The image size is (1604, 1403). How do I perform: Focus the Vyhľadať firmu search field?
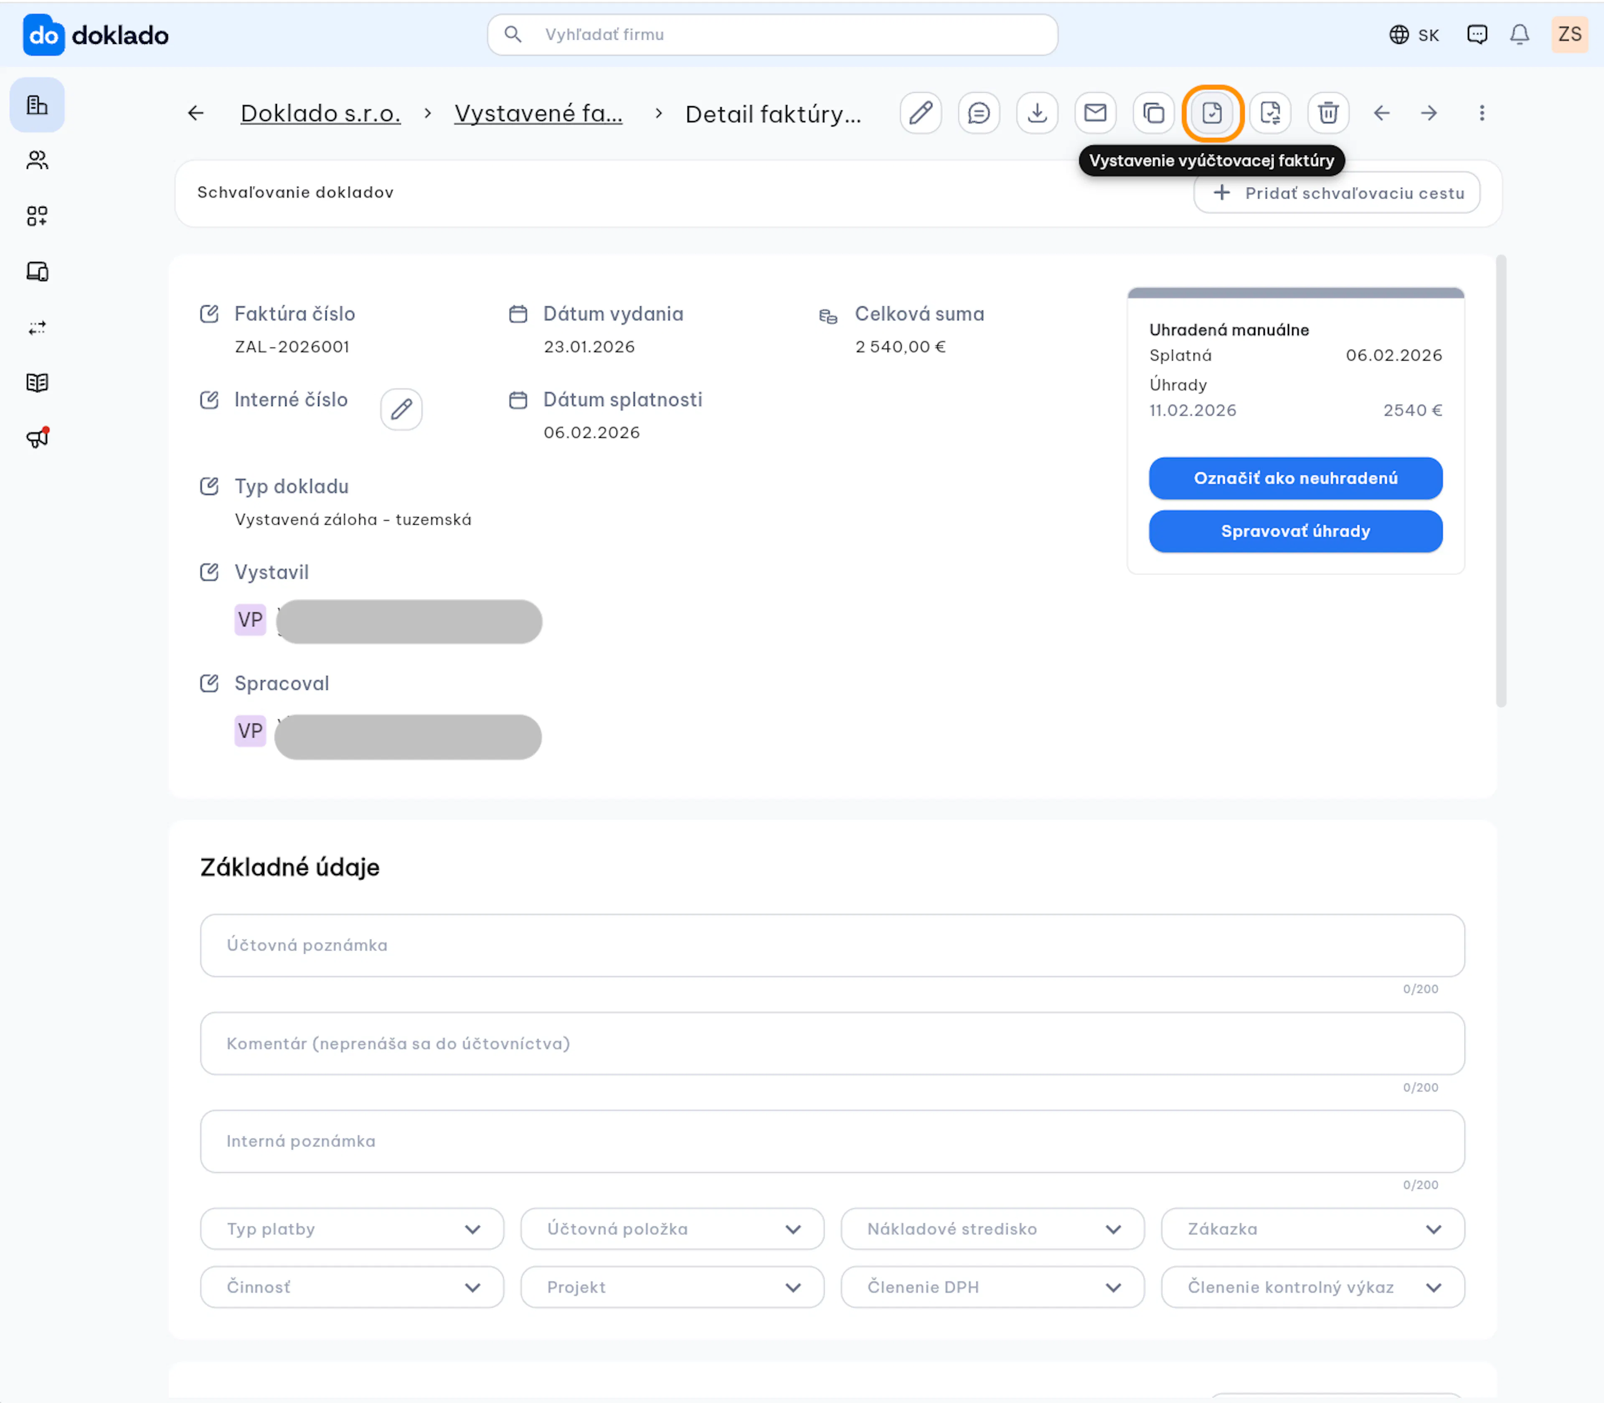773,34
